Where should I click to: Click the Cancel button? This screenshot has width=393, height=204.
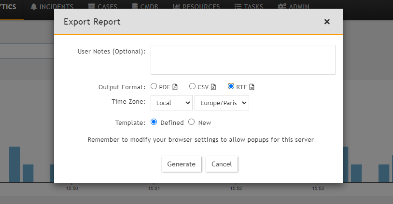[x=222, y=164]
